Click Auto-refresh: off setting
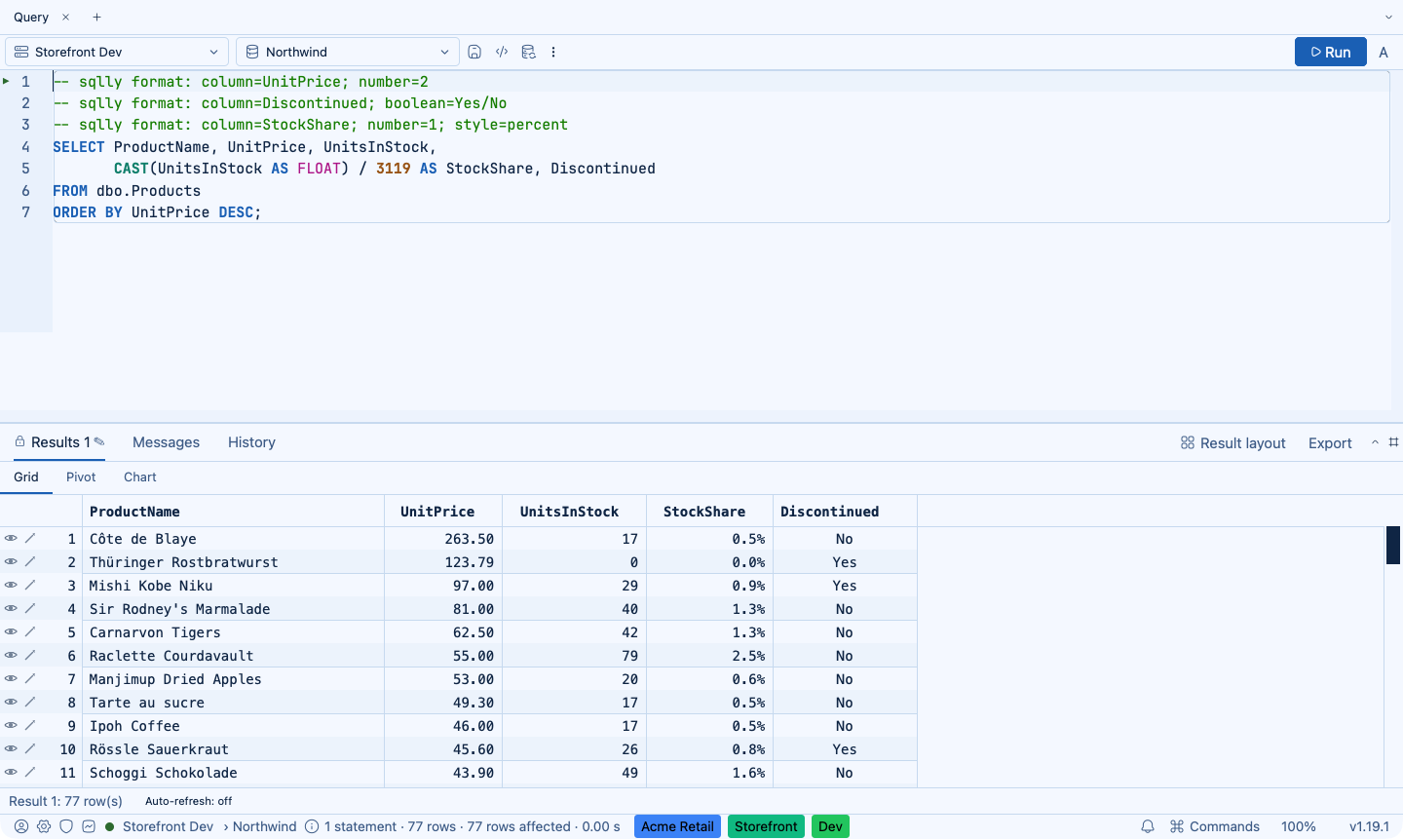The width and height of the screenshot is (1403, 839). click(x=188, y=801)
